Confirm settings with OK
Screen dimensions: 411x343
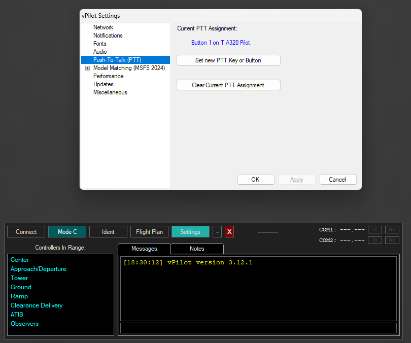tap(256, 180)
